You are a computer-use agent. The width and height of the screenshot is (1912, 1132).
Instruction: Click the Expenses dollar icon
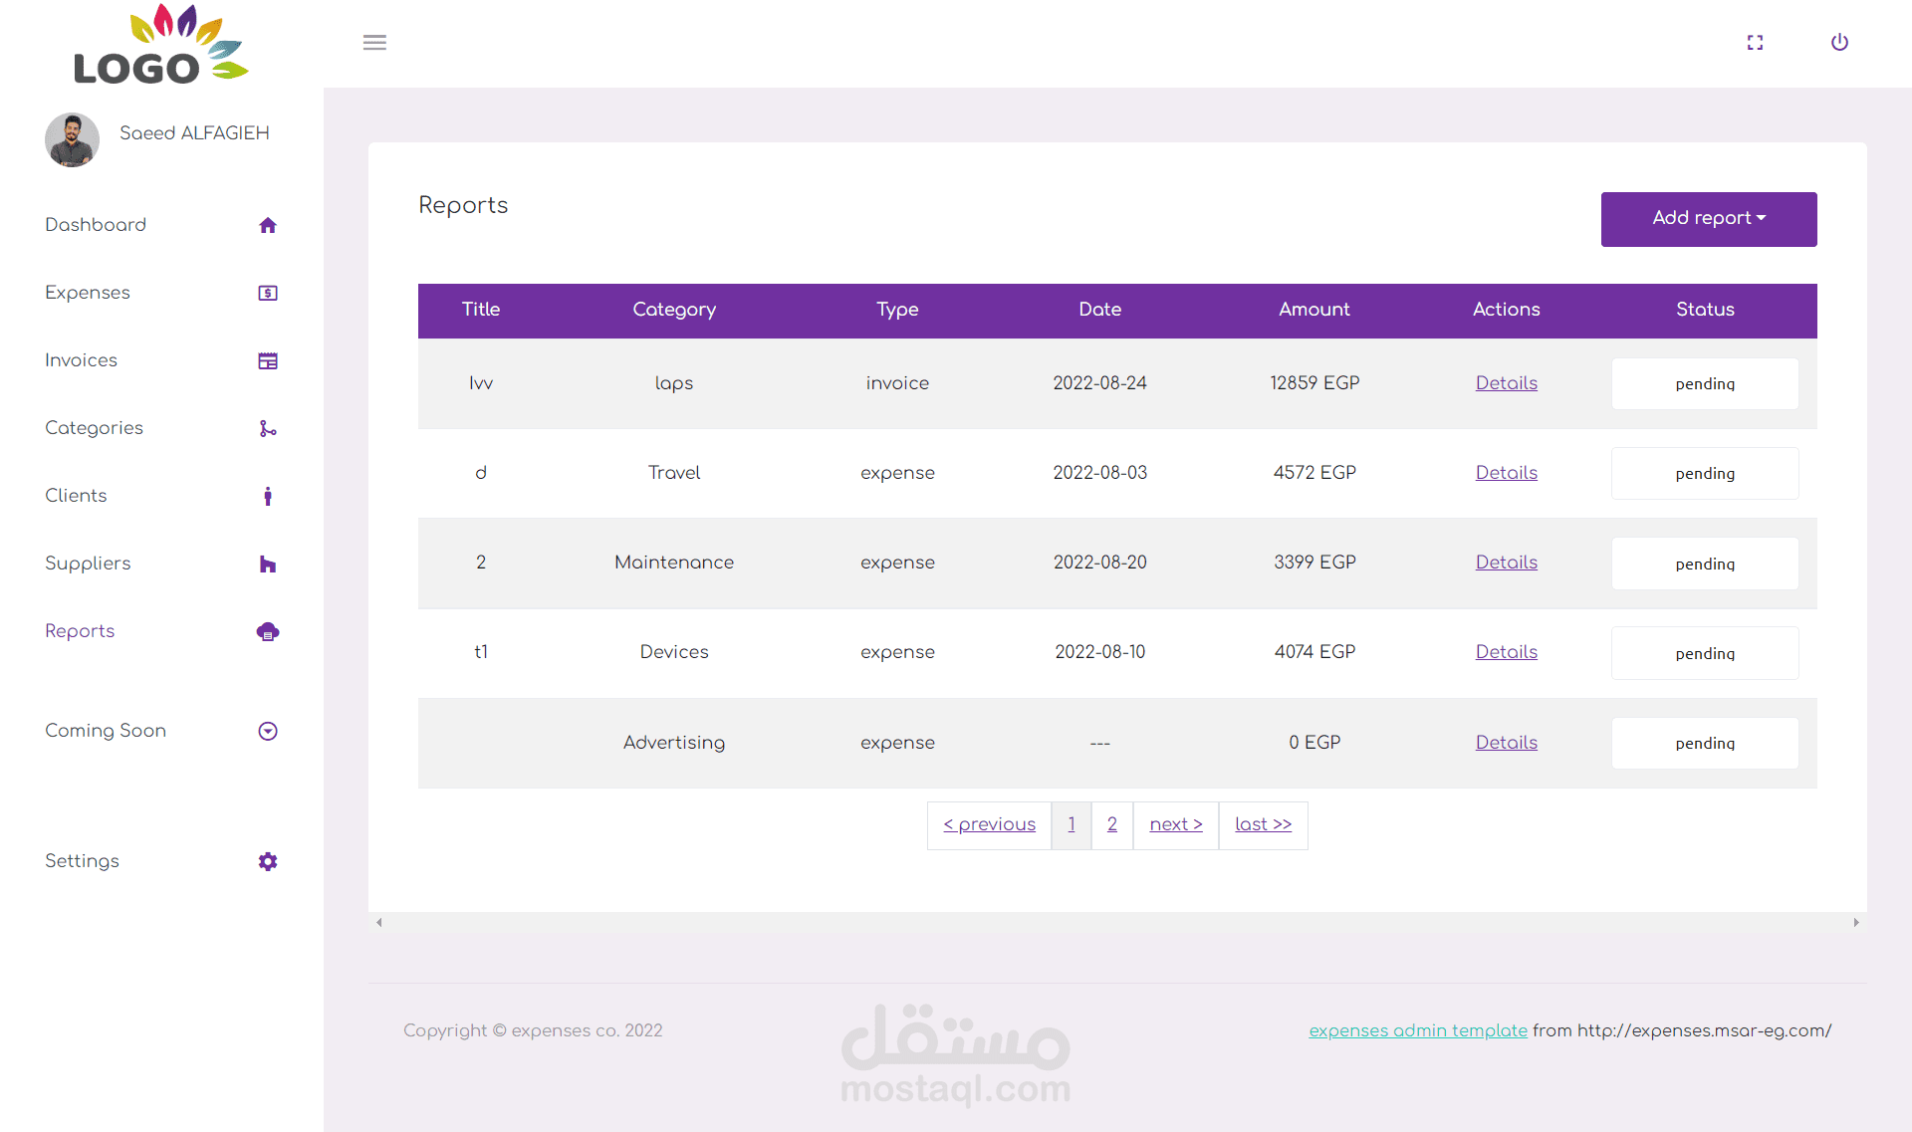click(x=267, y=293)
